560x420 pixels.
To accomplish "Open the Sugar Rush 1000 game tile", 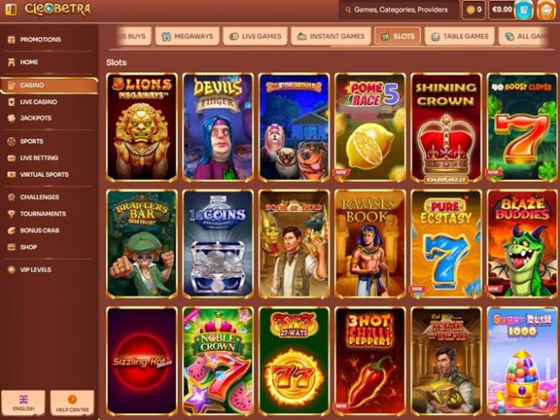I will click(522, 361).
